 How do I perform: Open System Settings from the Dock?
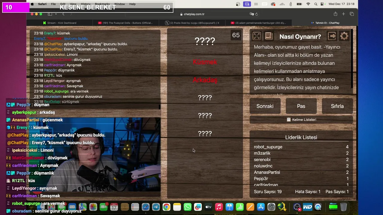(x=271, y=207)
